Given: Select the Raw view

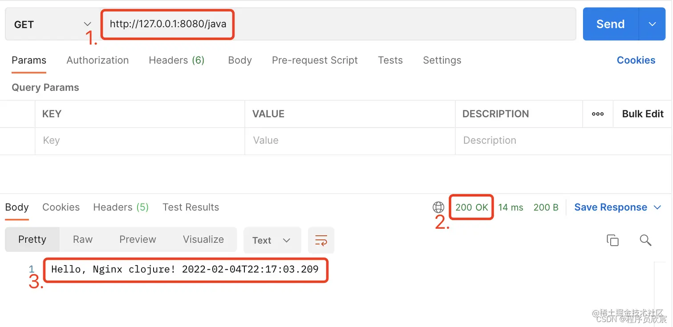Looking at the screenshot, I should [83, 239].
